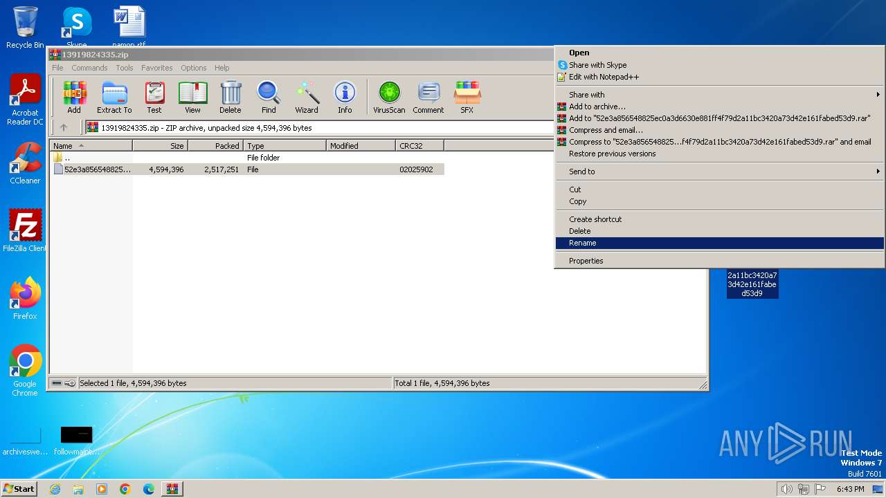Viewport: 886px width, 498px height.
Task: Select the archiveswe desktop file
Action: tap(25, 440)
